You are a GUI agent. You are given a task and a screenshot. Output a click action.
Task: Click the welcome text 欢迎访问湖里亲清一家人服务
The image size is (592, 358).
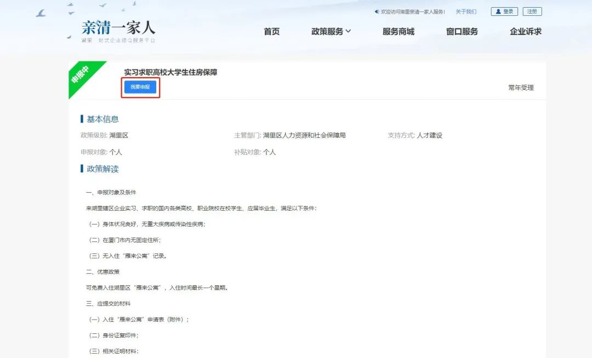(x=413, y=11)
